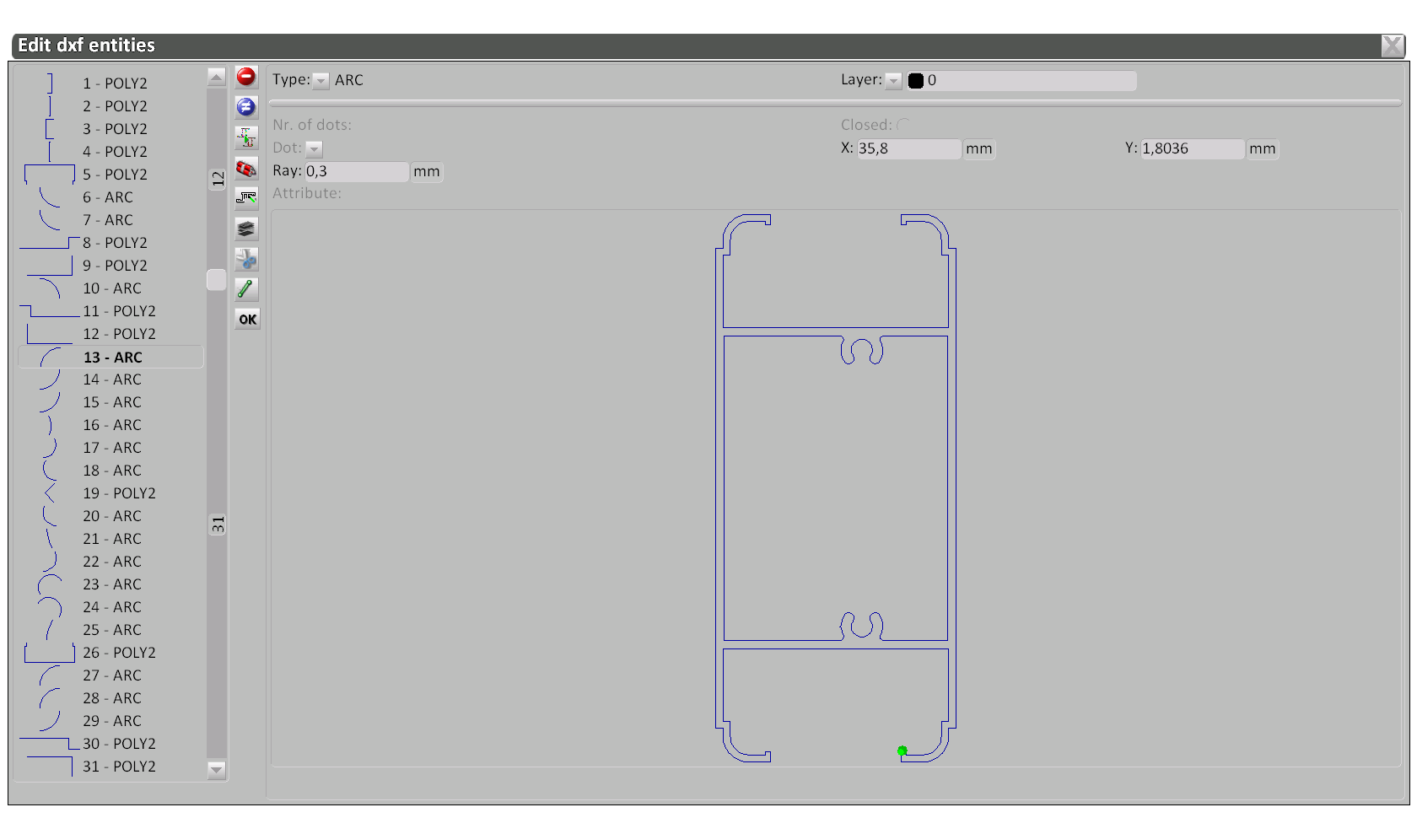Open the Layer dropdown arrow
Screen dimensions: 1417x834
[893, 81]
